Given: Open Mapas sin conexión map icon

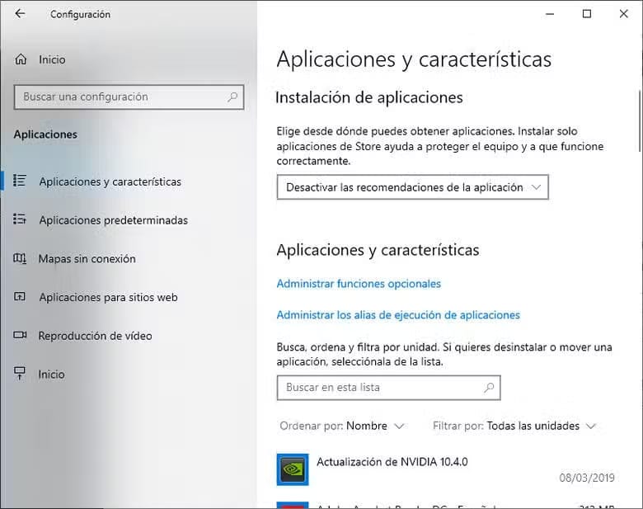Looking at the screenshot, I should [20, 258].
